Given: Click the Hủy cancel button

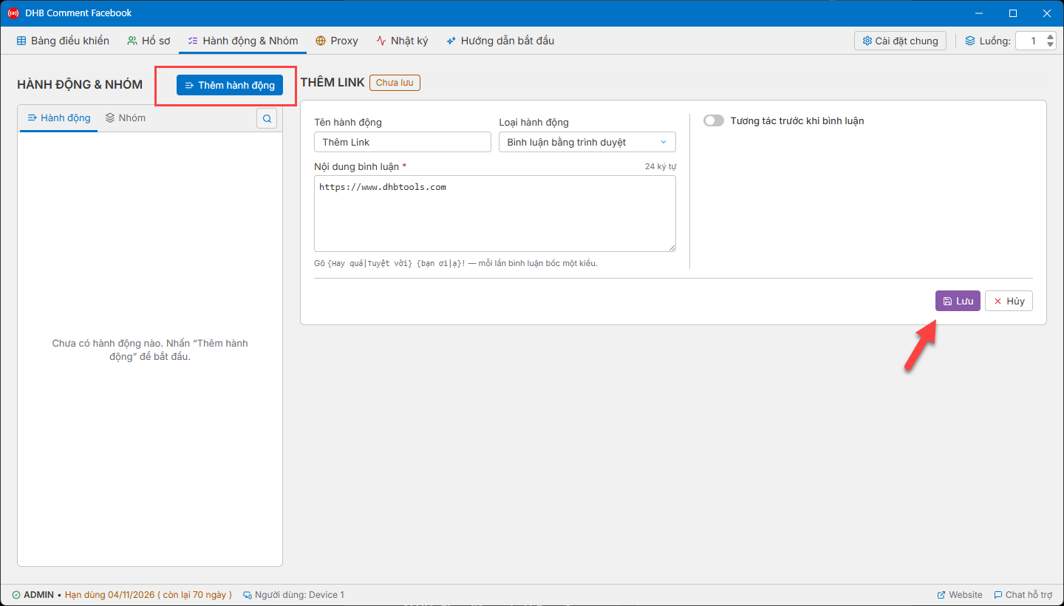Looking at the screenshot, I should (1009, 301).
